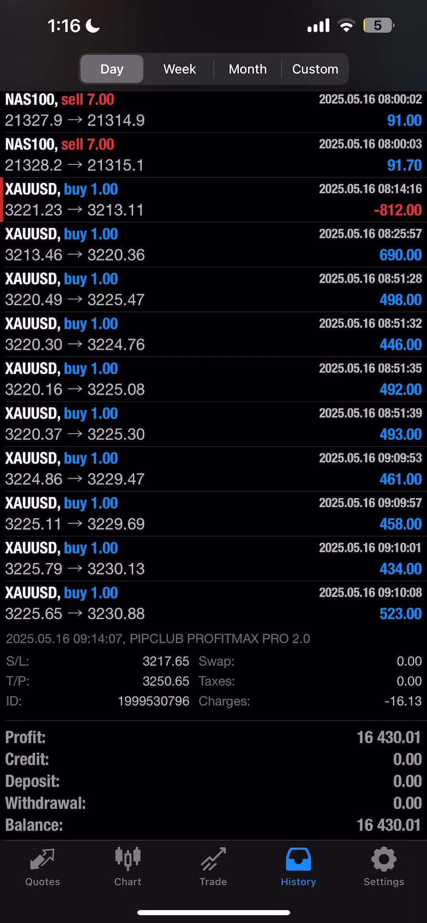Tap the cellular signal bars icon
This screenshot has width=427, height=923.
coord(319,25)
